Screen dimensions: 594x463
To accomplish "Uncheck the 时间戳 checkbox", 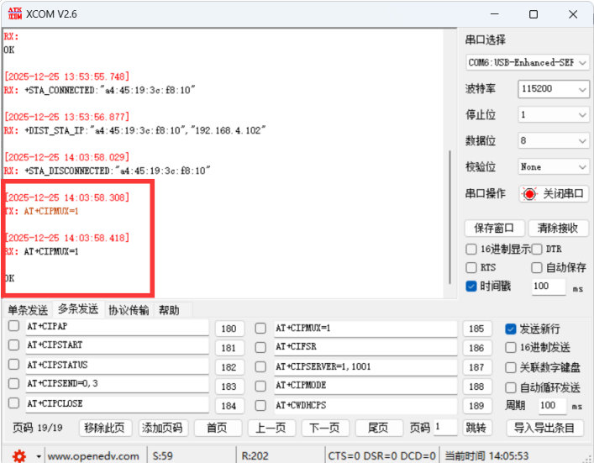I will point(470,286).
